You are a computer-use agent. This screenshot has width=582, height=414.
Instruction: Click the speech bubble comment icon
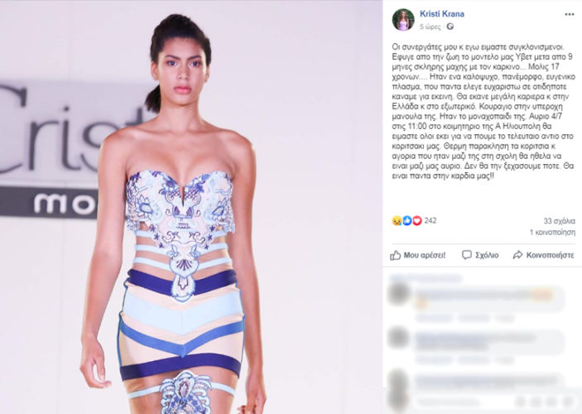click(467, 255)
